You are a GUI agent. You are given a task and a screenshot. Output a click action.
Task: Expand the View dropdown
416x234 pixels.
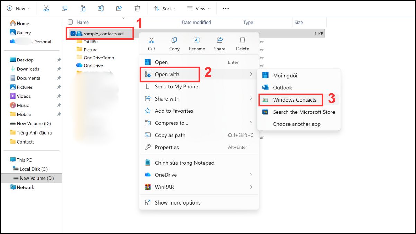point(198,8)
